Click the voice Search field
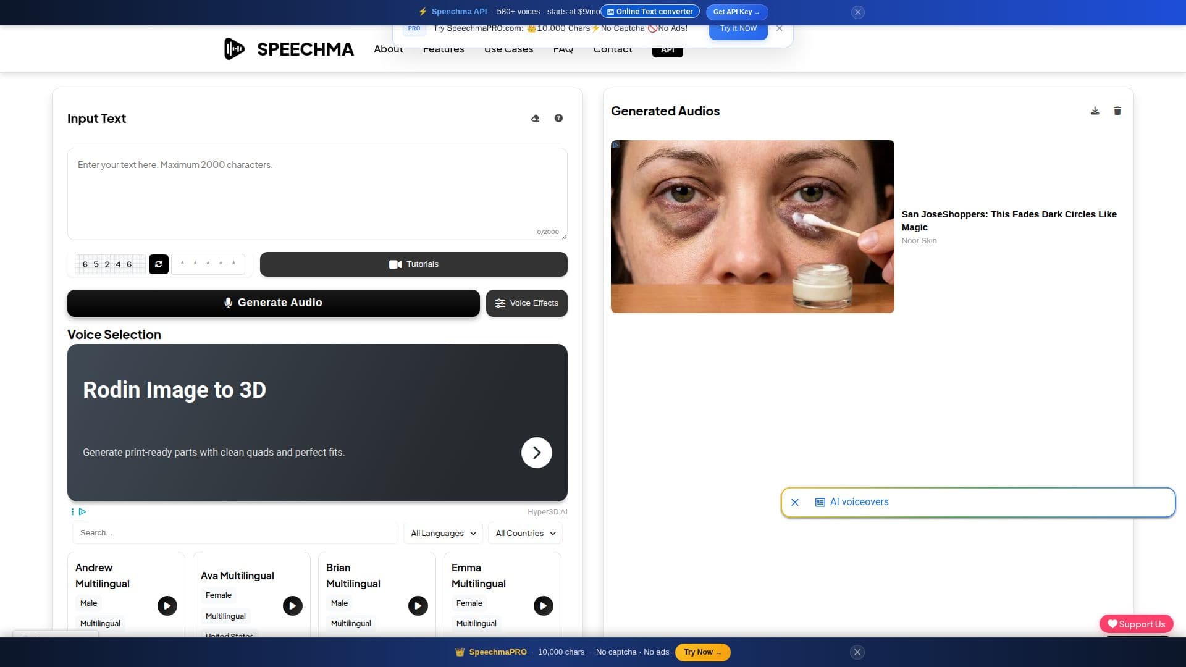The height and width of the screenshot is (667, 1186). [x=235, y=534]
